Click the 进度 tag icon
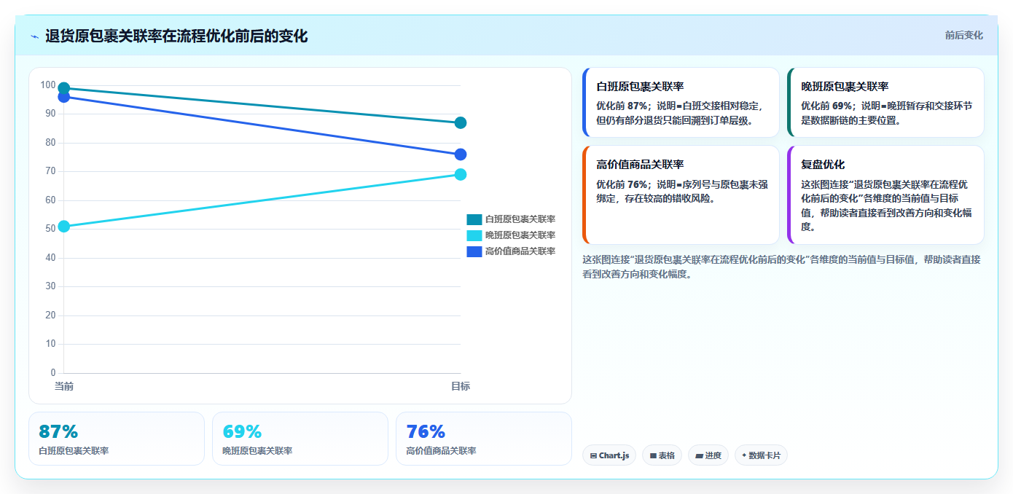The width and height of the screenshot is (1013, 494). click(699, 456)
